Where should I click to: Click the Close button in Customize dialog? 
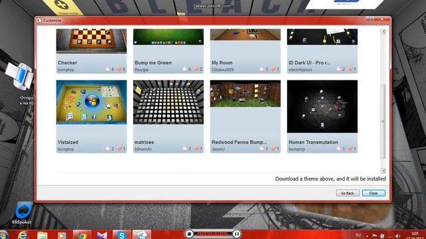click(373, 193)
